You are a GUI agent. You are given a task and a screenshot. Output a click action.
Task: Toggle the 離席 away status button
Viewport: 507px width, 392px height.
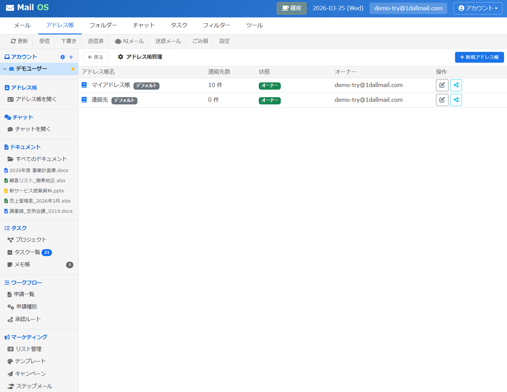291,8
